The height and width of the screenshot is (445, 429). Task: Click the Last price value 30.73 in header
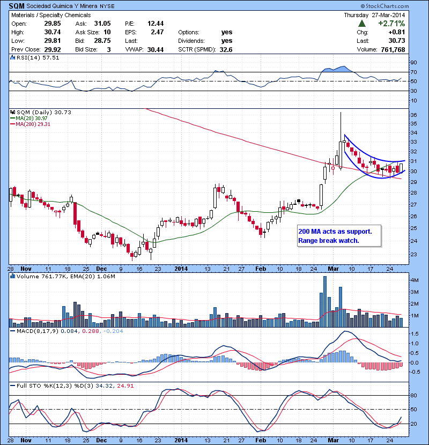pos(397,41)
